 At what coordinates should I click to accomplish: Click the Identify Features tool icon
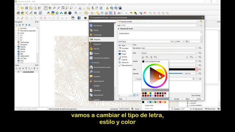[76, 13]
